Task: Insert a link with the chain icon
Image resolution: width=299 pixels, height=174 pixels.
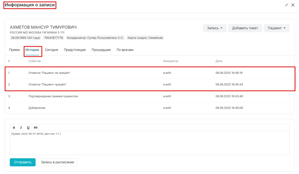Action: (35, 128)
